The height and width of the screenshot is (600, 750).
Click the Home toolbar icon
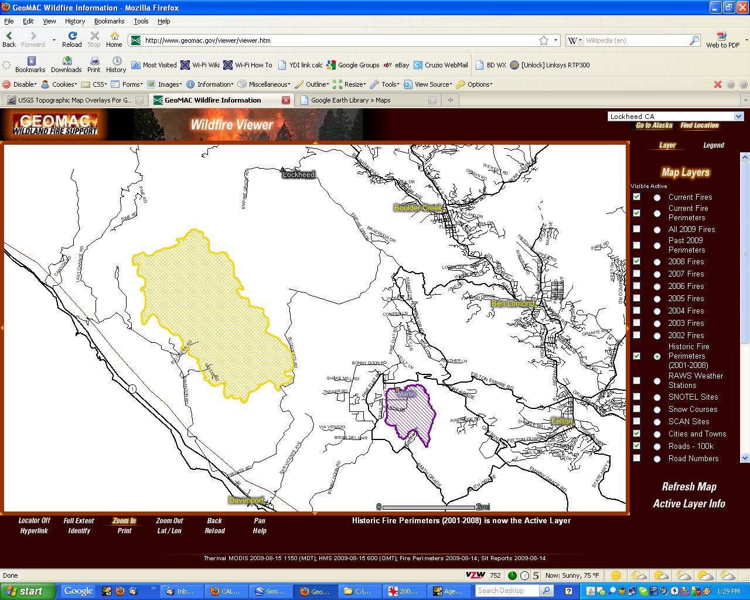(114, 36)
